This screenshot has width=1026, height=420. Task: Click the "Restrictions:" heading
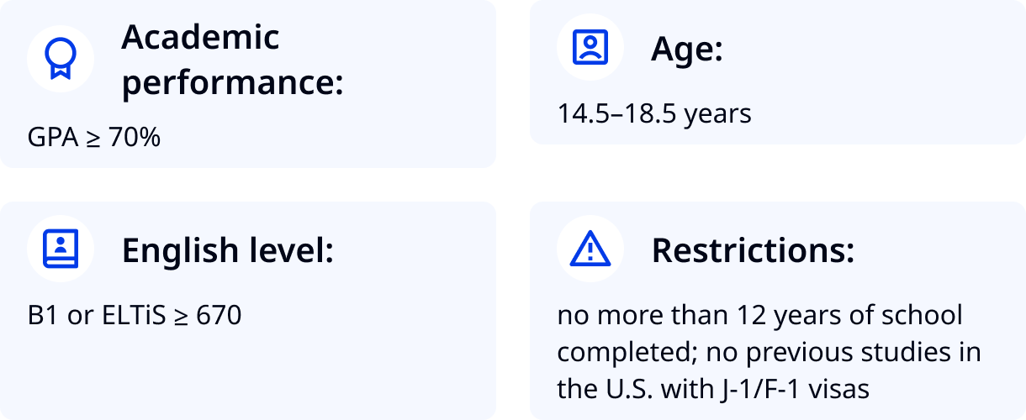753,250
